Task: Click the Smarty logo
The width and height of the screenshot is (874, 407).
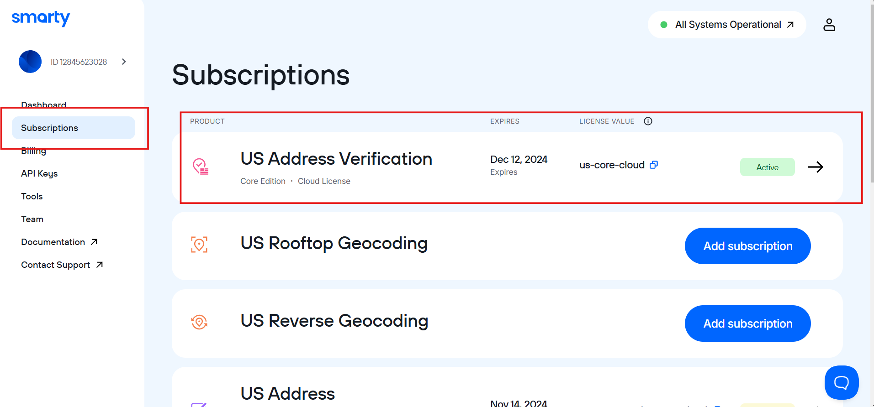Action: (41, 18)
